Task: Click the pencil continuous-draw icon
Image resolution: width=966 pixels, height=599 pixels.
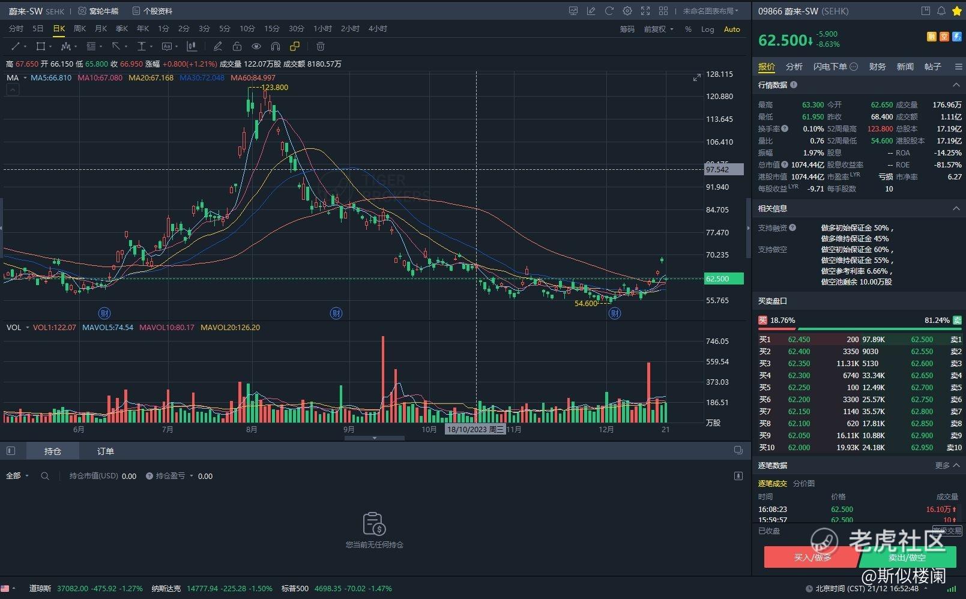Action: point(218,46)
